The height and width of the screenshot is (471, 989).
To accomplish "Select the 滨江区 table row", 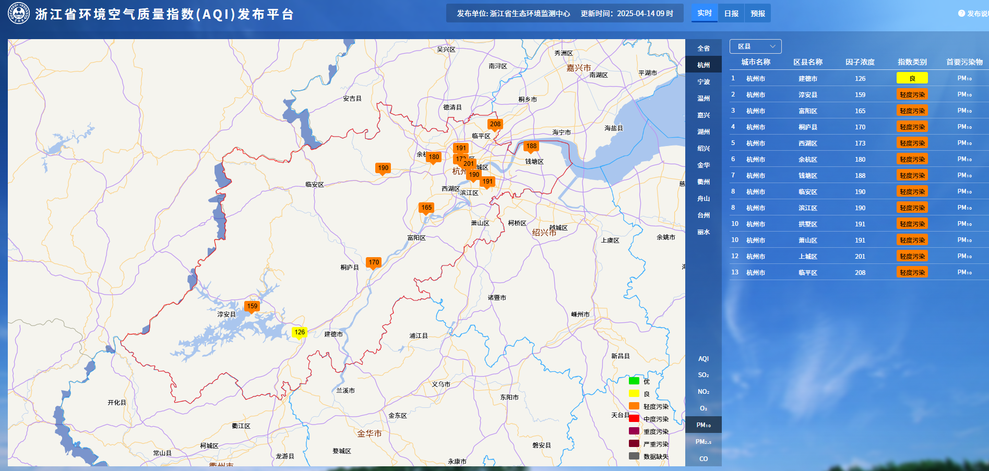I will point(859,208).
